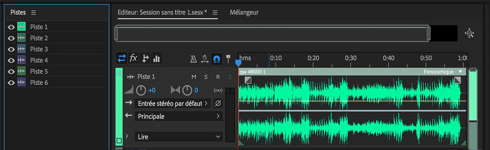The height and width of the screenshot is (150, 490).
Task: Click the volume bars icon
Action: tap(129, 90)
